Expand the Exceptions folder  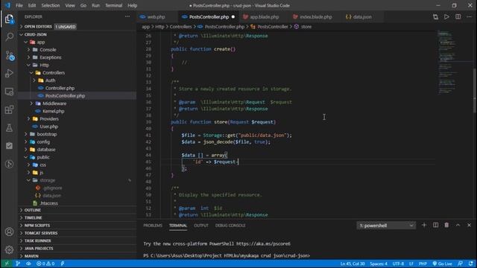click(29, 57)
